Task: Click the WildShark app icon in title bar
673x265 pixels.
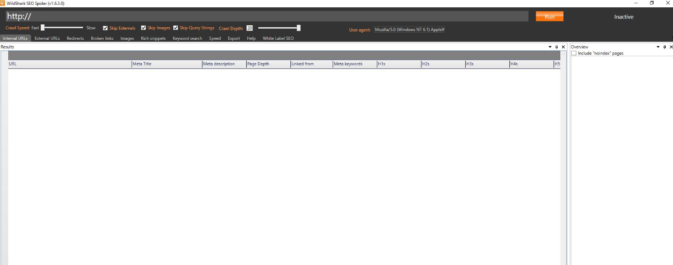Action: point(2,3)
